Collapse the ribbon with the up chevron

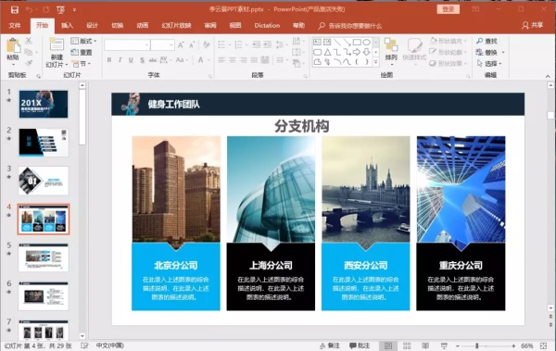[x=548, y=76]
